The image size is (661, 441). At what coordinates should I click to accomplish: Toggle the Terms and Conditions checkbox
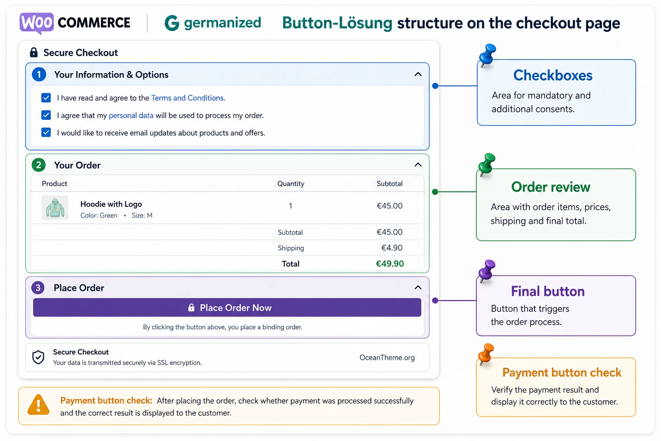click(x=46, y=98)
